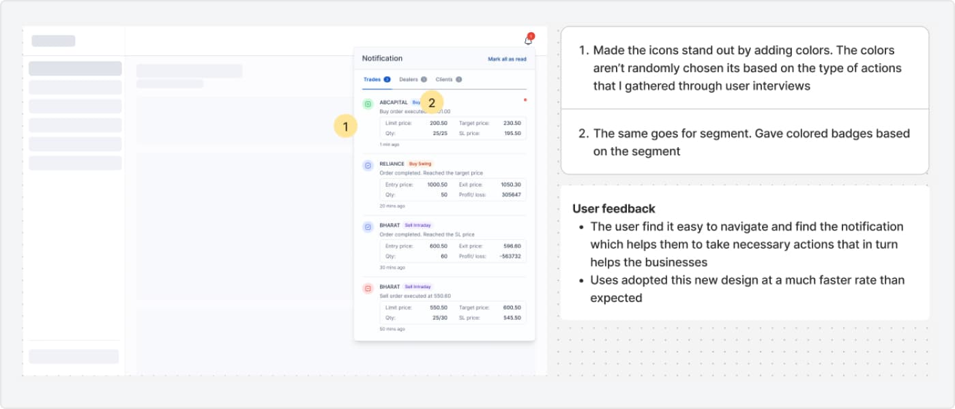955x409 pixels.
Task: Select the 'RELIANCE' stock name
Action: [x=392, y=164]
